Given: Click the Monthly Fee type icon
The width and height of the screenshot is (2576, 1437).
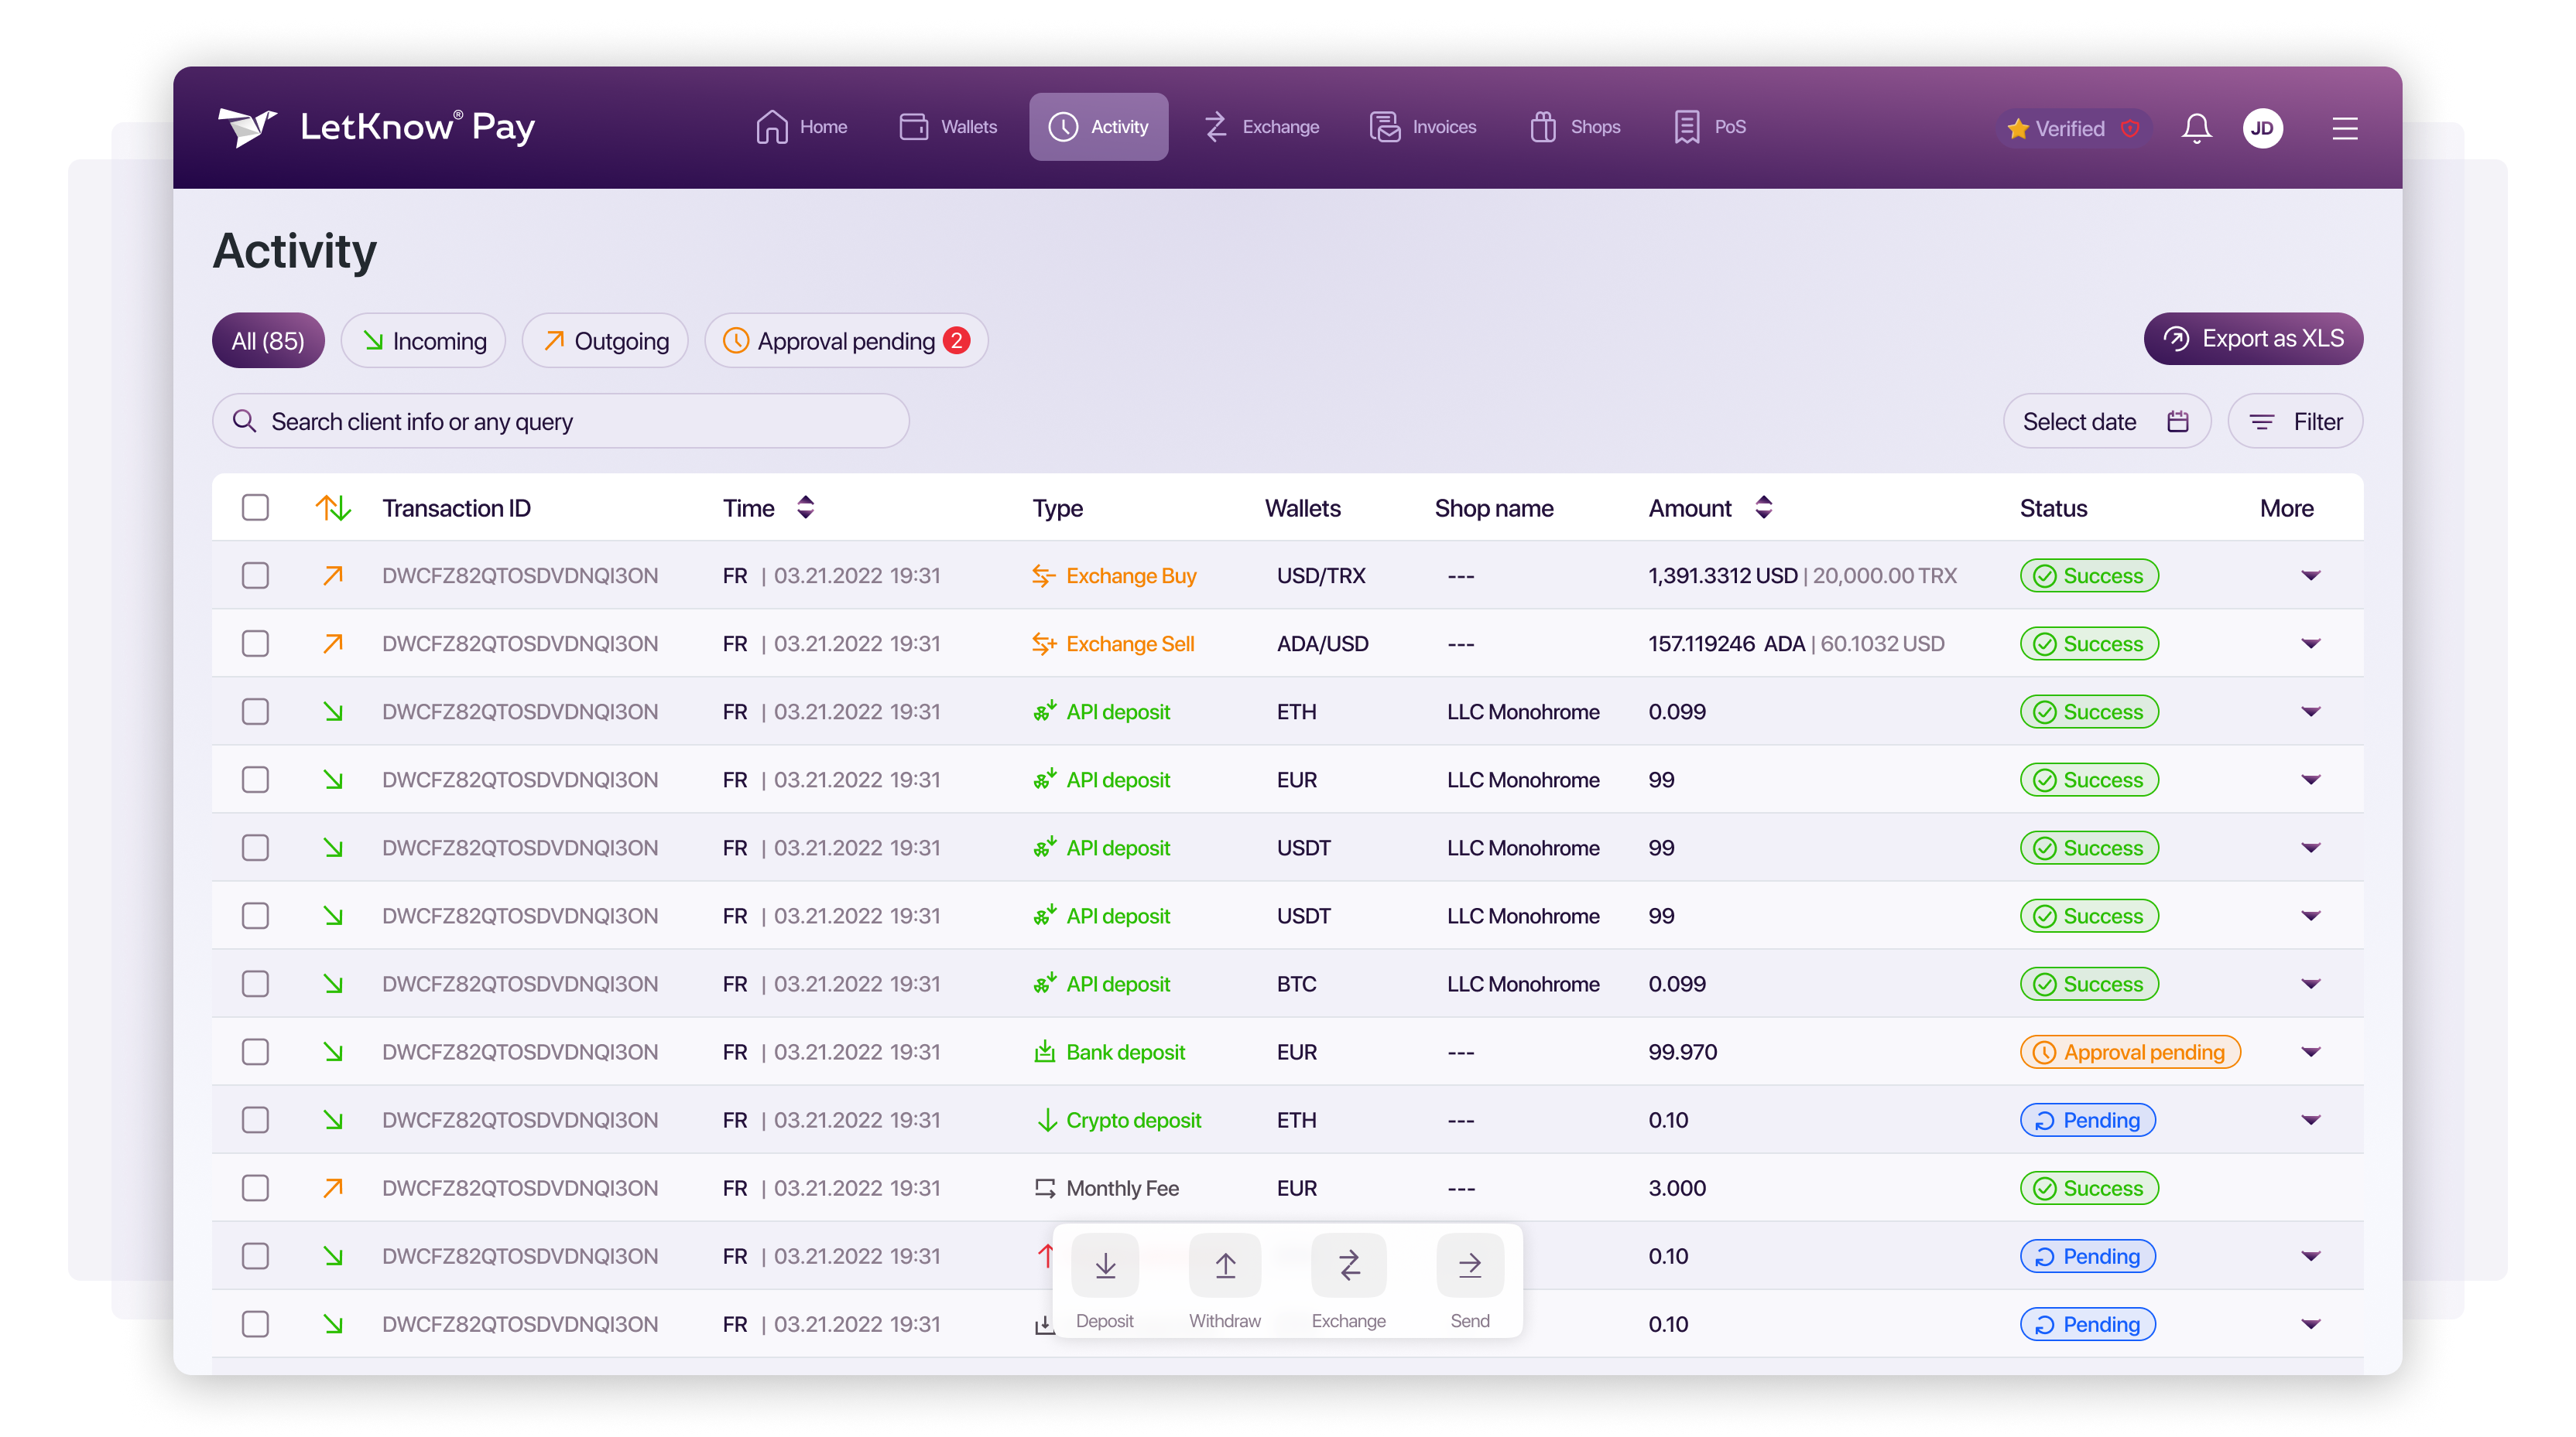Looking at the screenshot, I should click(1044, 1187).
